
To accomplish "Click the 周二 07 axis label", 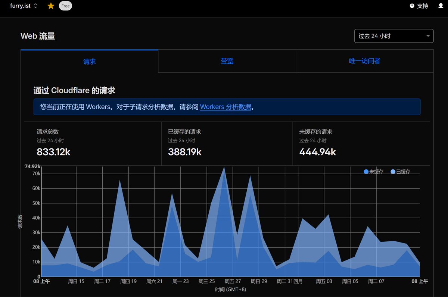I will tap(376, 281).
